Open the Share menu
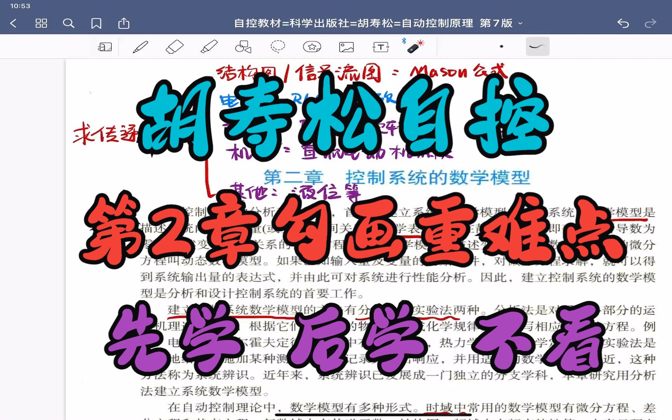This screenshot has width=672, height=420. (x=124, y=23)
